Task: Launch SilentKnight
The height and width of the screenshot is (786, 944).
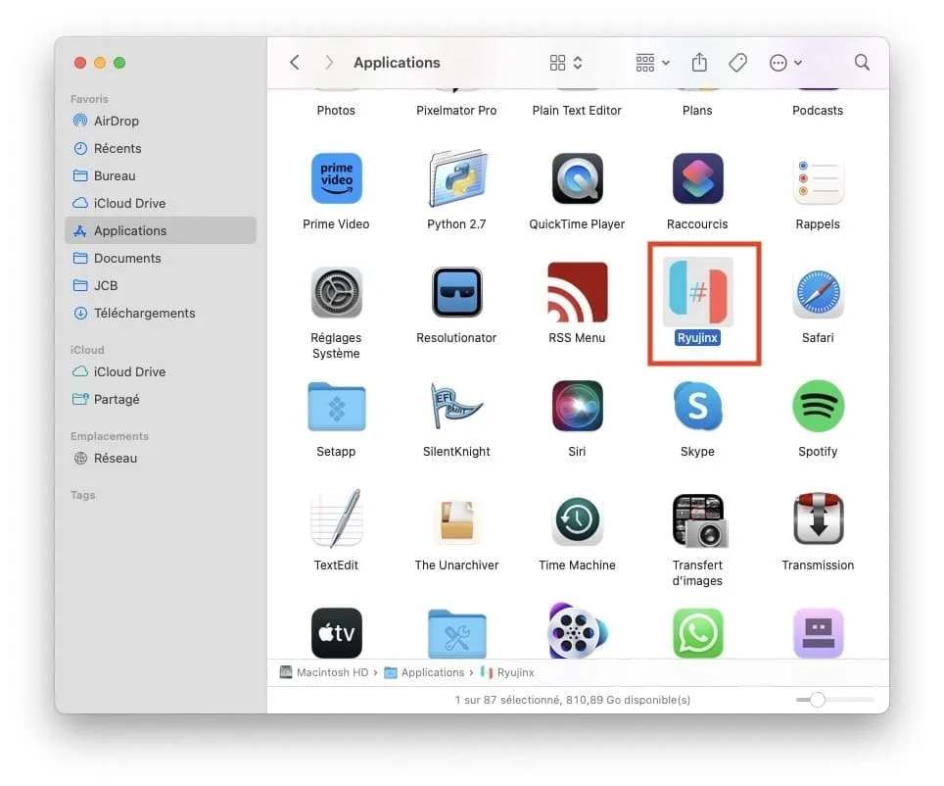Action: [456, 406]
